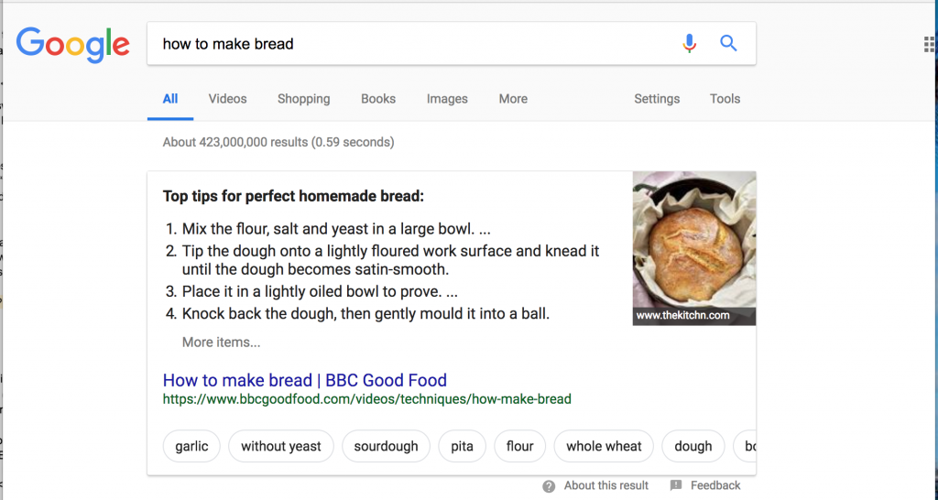
Task: Click the Google logo
Action: point(73,44)
